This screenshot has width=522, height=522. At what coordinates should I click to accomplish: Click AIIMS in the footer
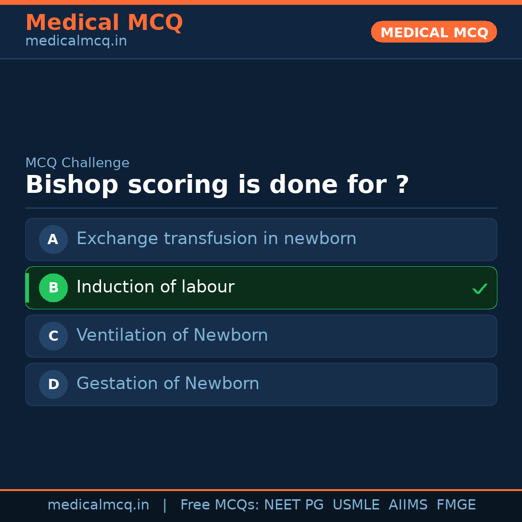click(x=408, y=505)
